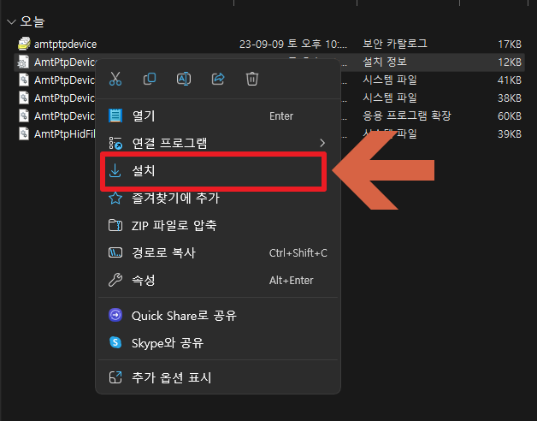Image resolution: width=537 pixels, height=421 pixels.
Task: Click the 보안 카탈로그 type cell
Action: click(x=395, y=44)
